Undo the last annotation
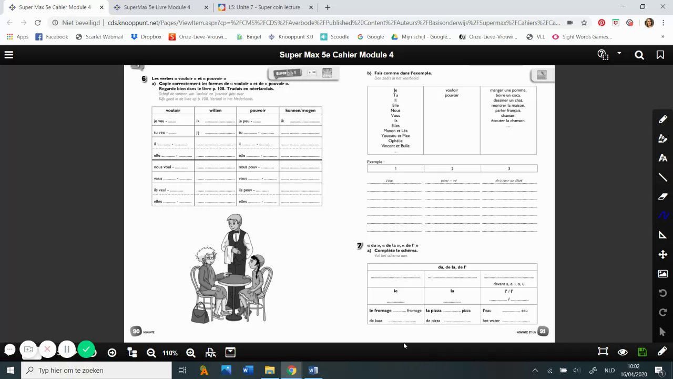This screenshot has width=673, height=379. tap(663, 293)
